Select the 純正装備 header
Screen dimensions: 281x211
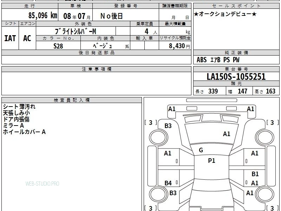(x=236, y=52)
